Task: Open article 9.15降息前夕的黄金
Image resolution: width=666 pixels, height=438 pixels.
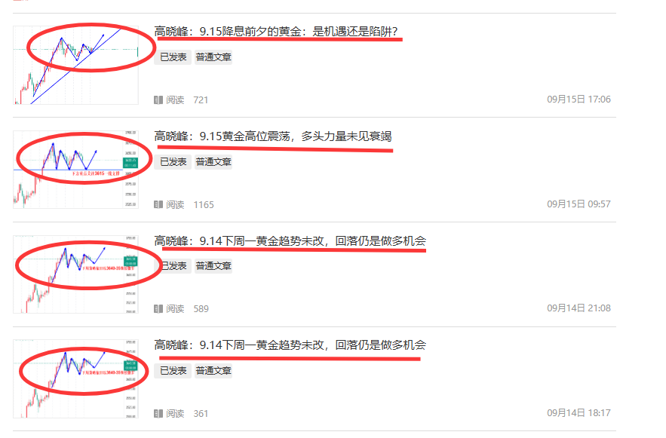Action: tap(276, 32)
